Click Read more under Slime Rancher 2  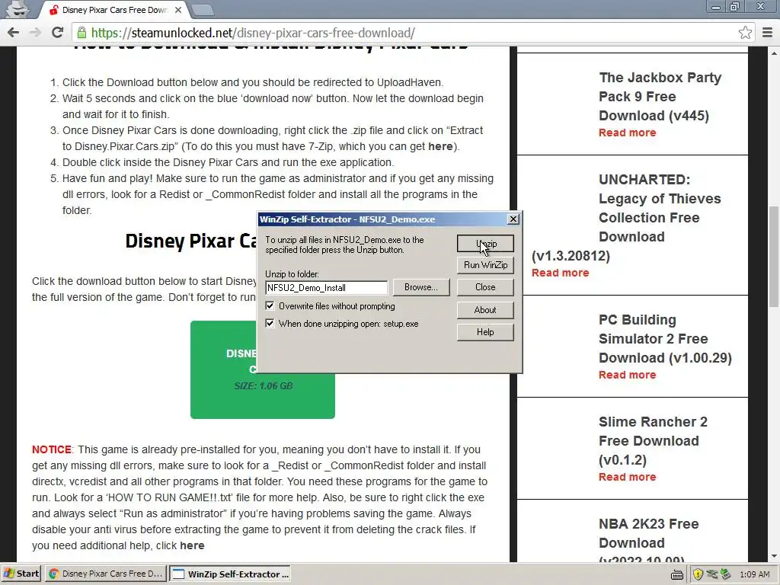[x=628, y=477]
